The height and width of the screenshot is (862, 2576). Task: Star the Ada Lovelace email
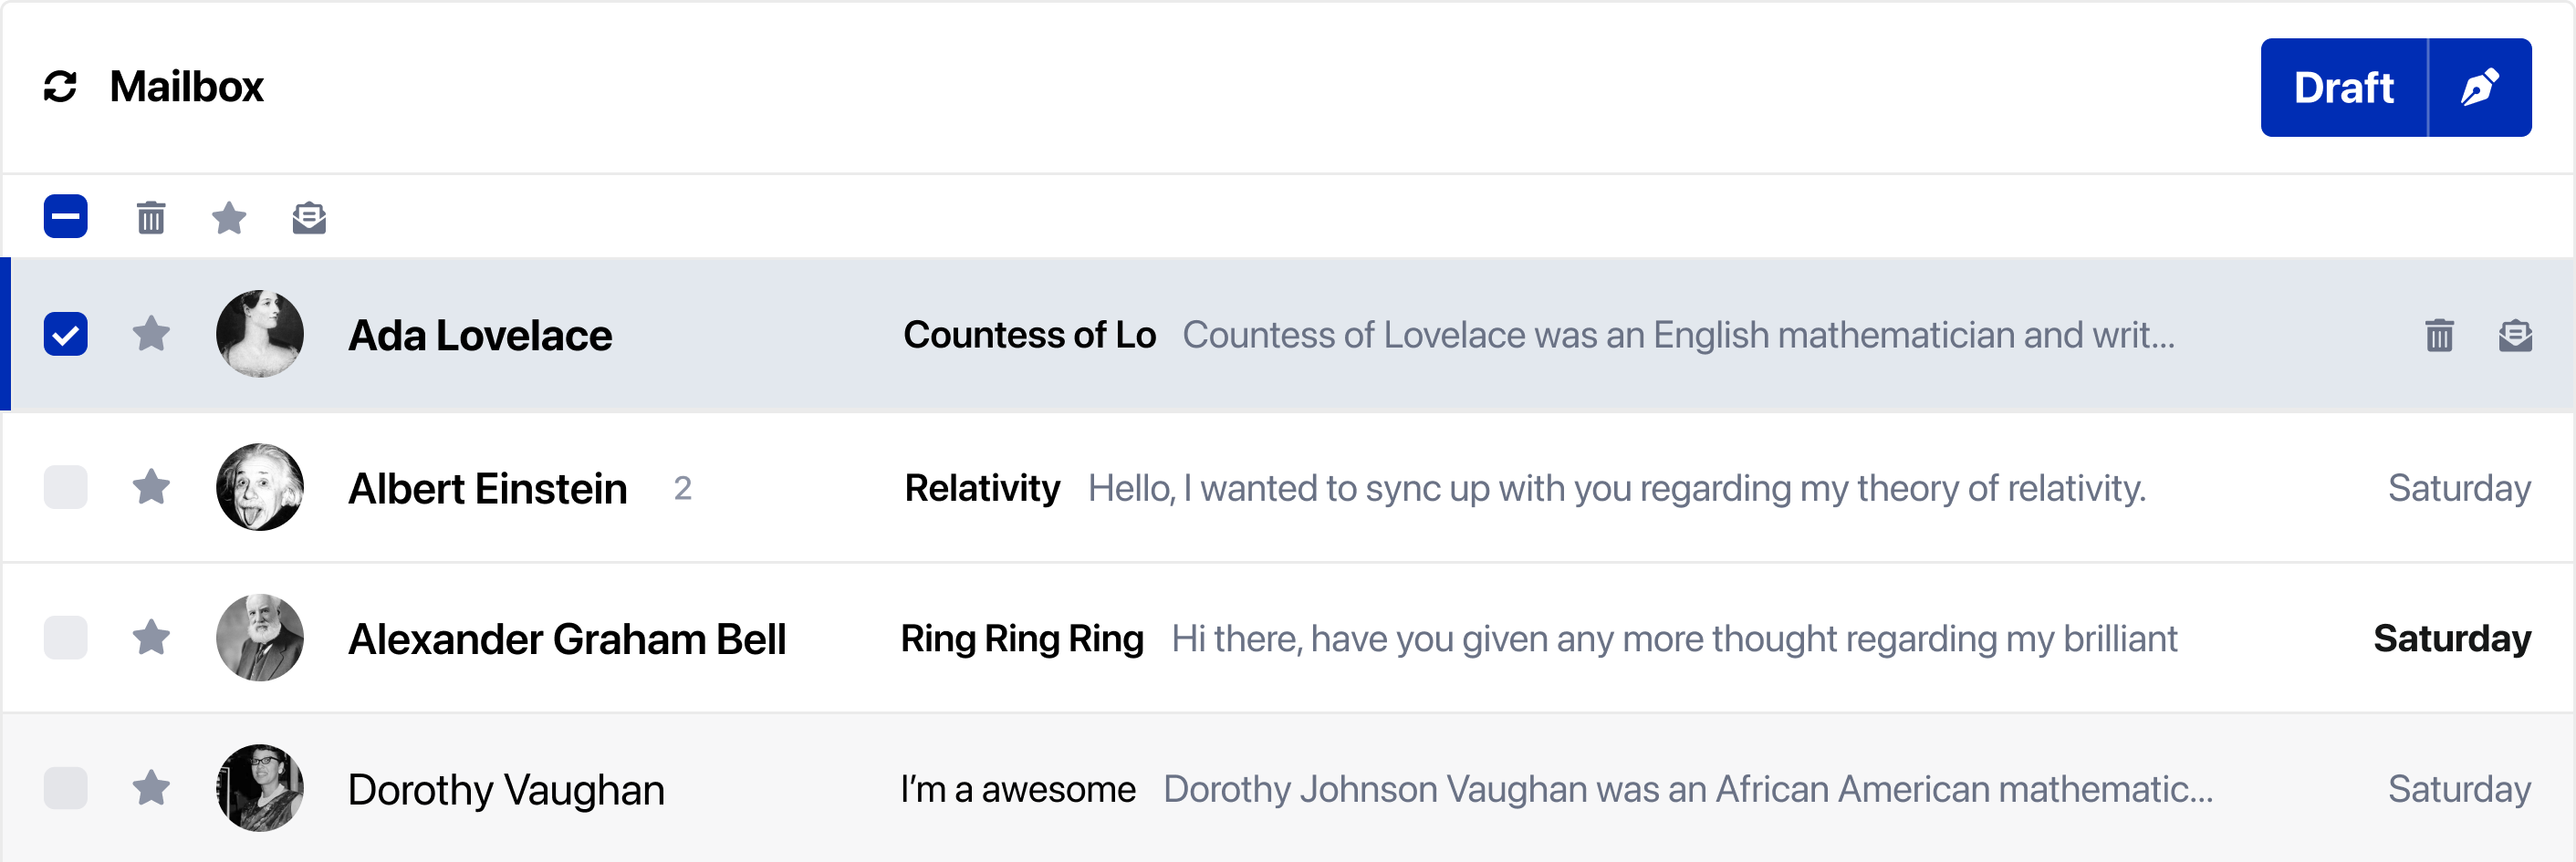point(151,334)
